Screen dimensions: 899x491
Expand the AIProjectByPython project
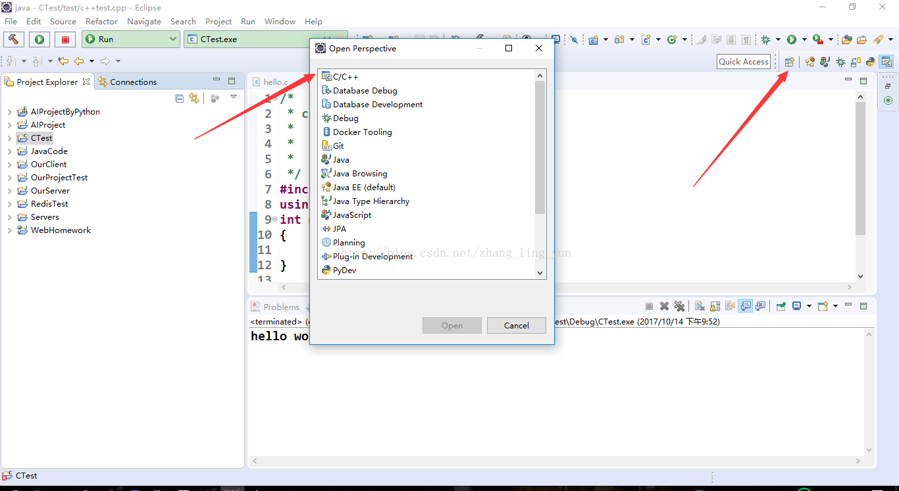(9, 112)
